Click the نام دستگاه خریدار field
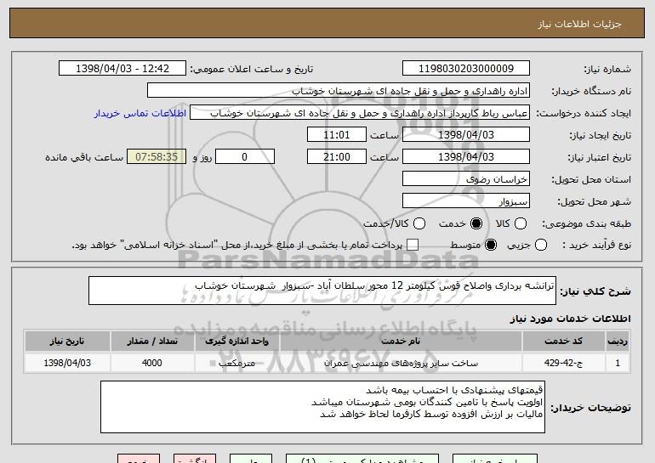Viewport: 655px width, 463px height. point(339,91)
